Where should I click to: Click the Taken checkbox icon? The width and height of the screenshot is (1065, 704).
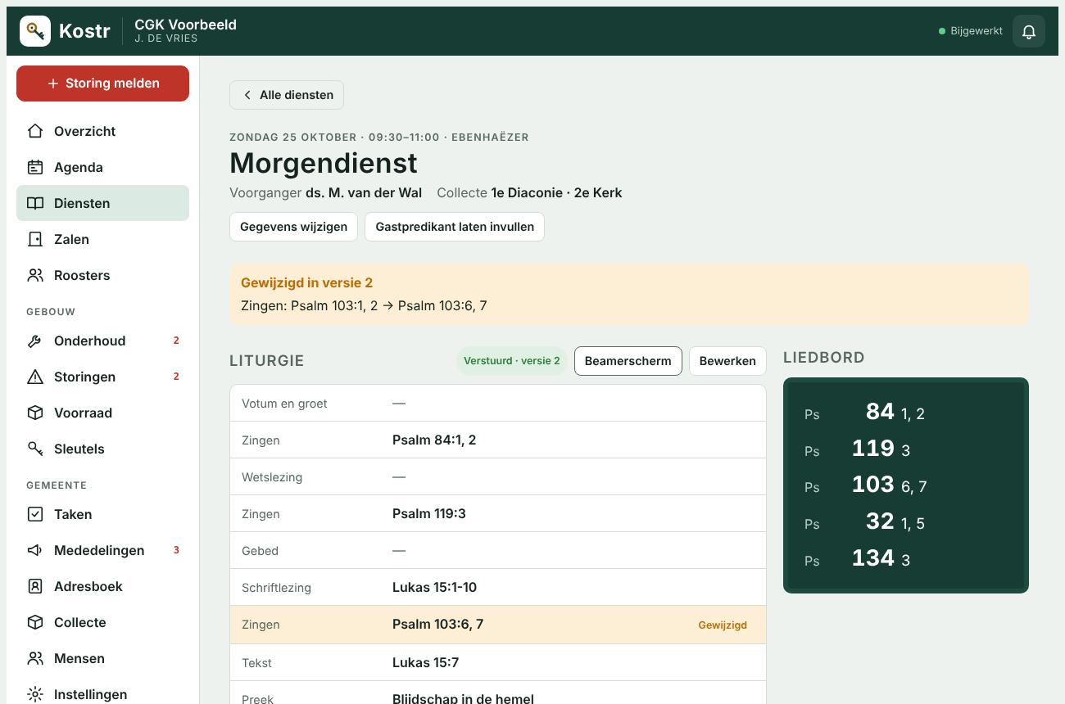35,514
